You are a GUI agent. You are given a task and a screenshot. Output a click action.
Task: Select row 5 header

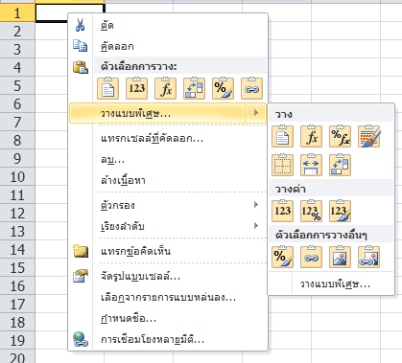[x=17, y=85]
